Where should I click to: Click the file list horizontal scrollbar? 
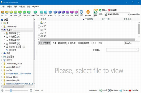coord(87,39)
